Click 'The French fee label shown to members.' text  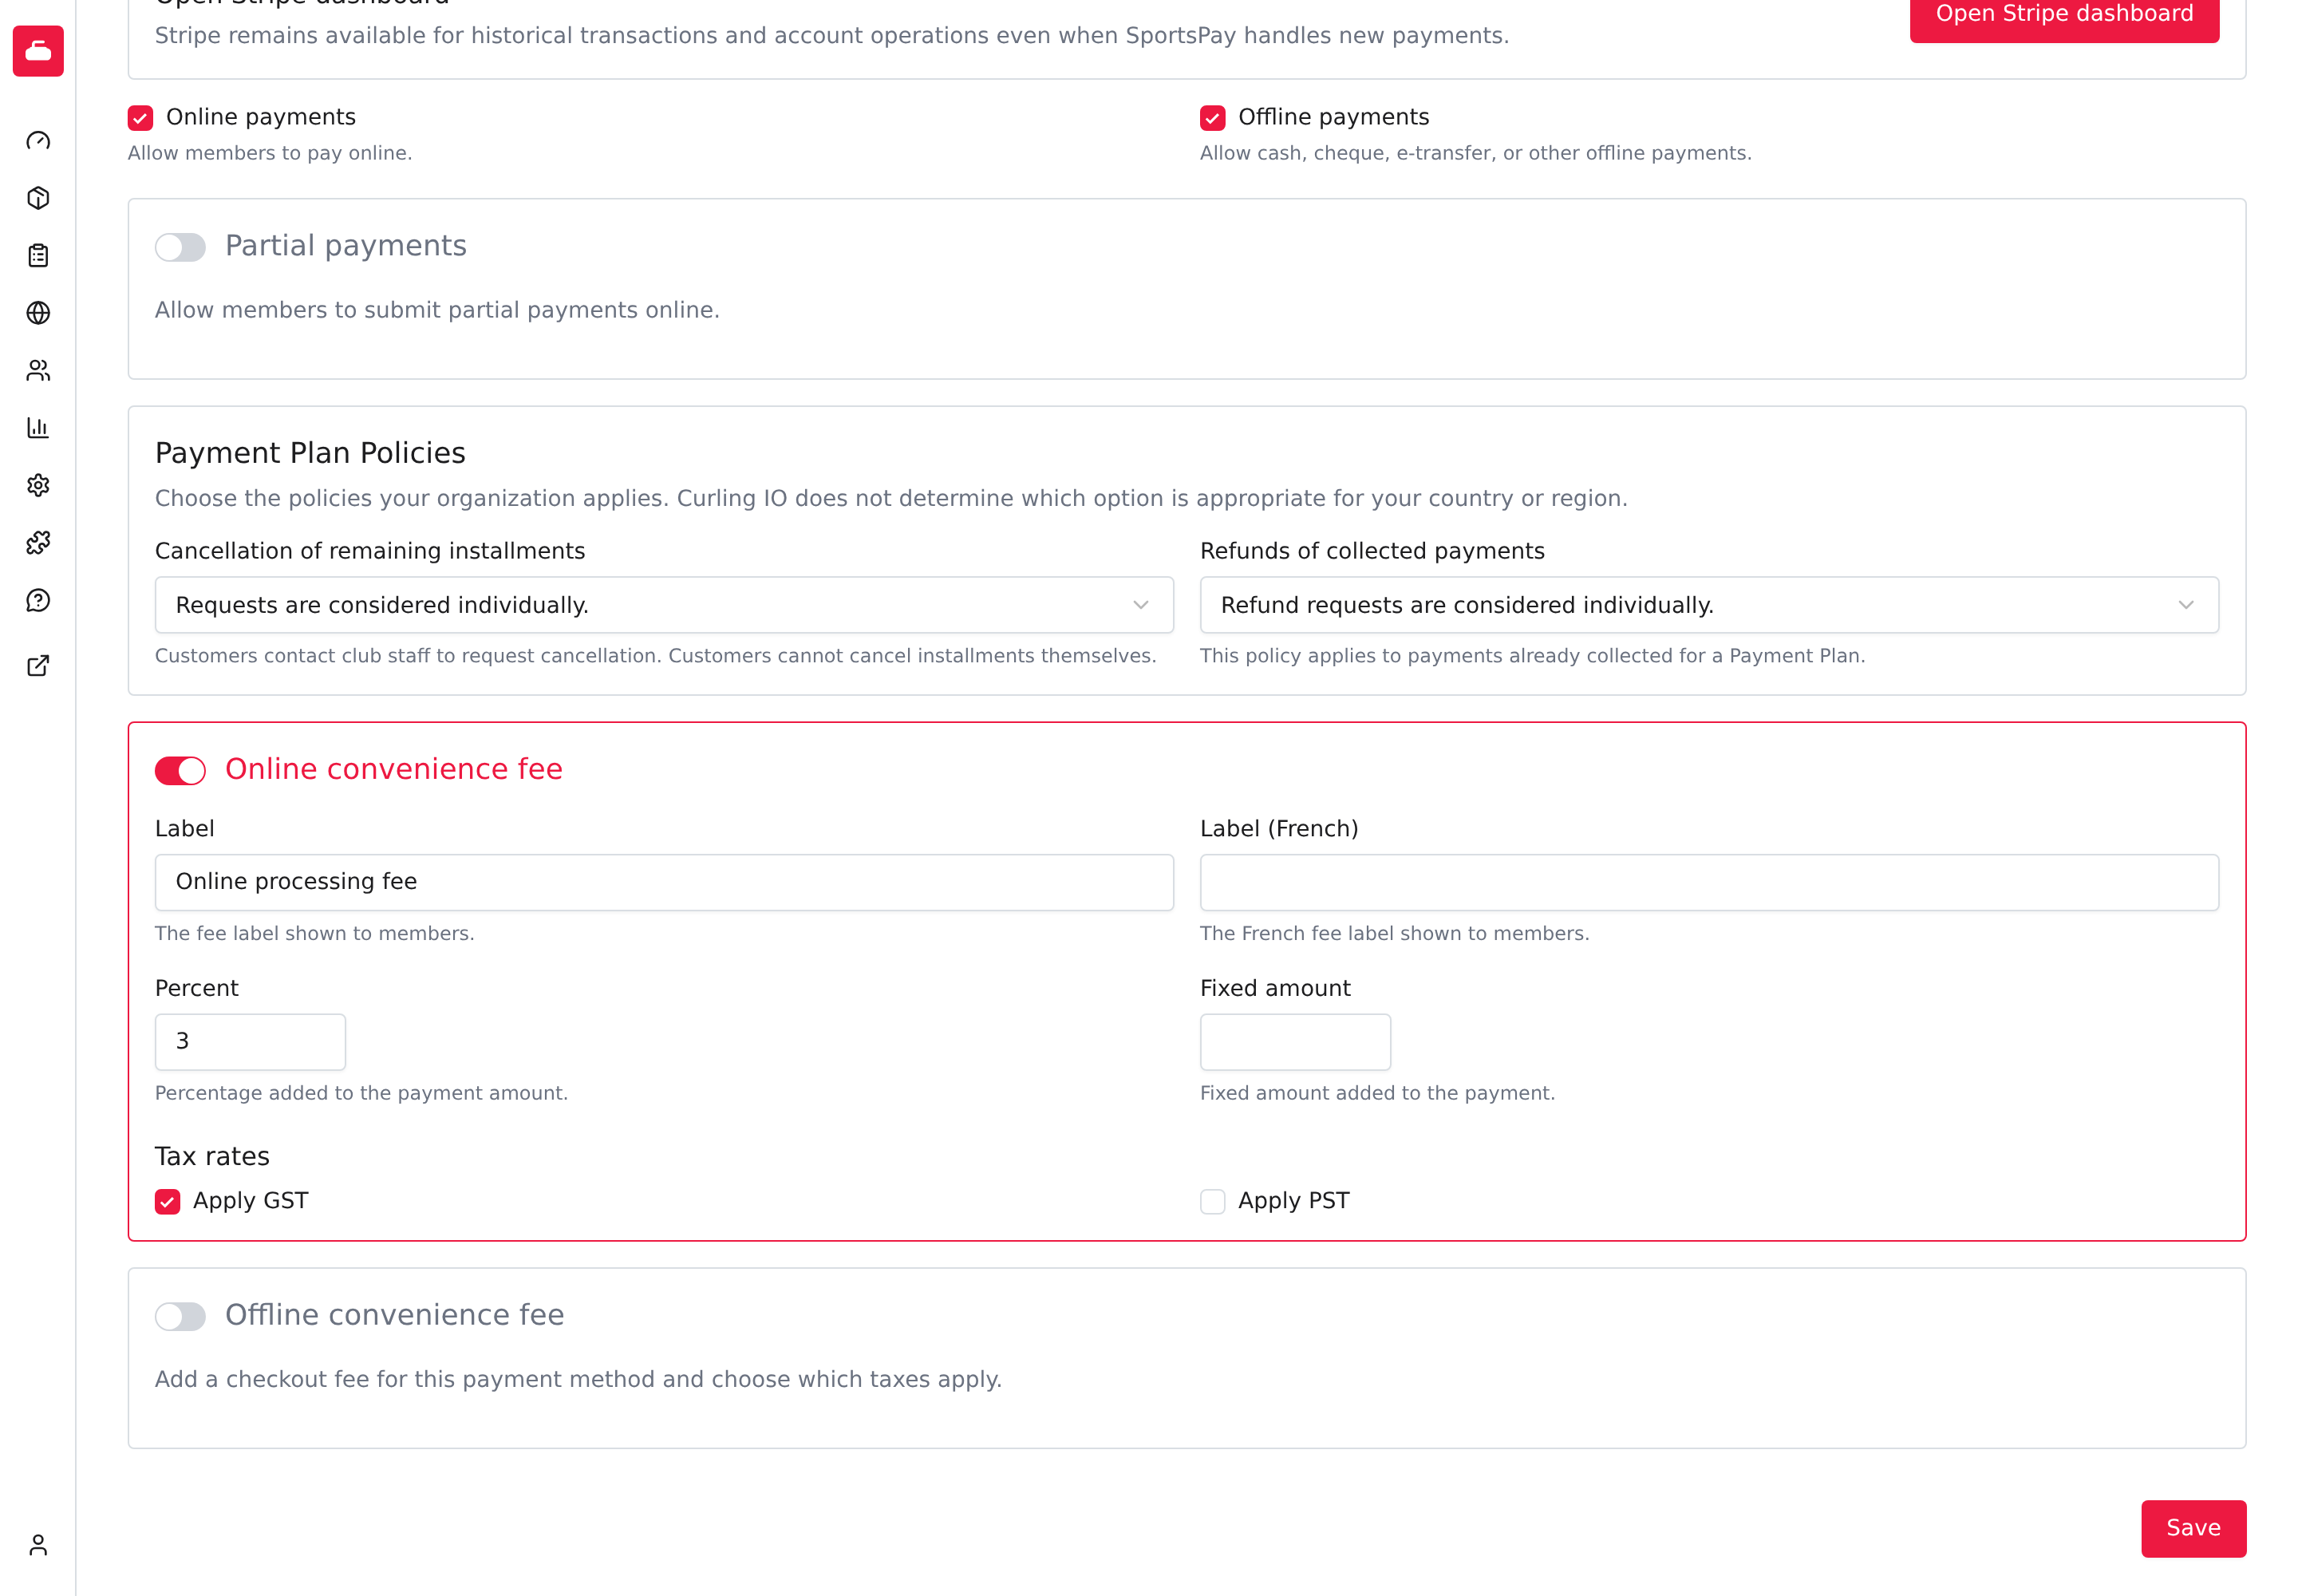tap(1394, 933)
